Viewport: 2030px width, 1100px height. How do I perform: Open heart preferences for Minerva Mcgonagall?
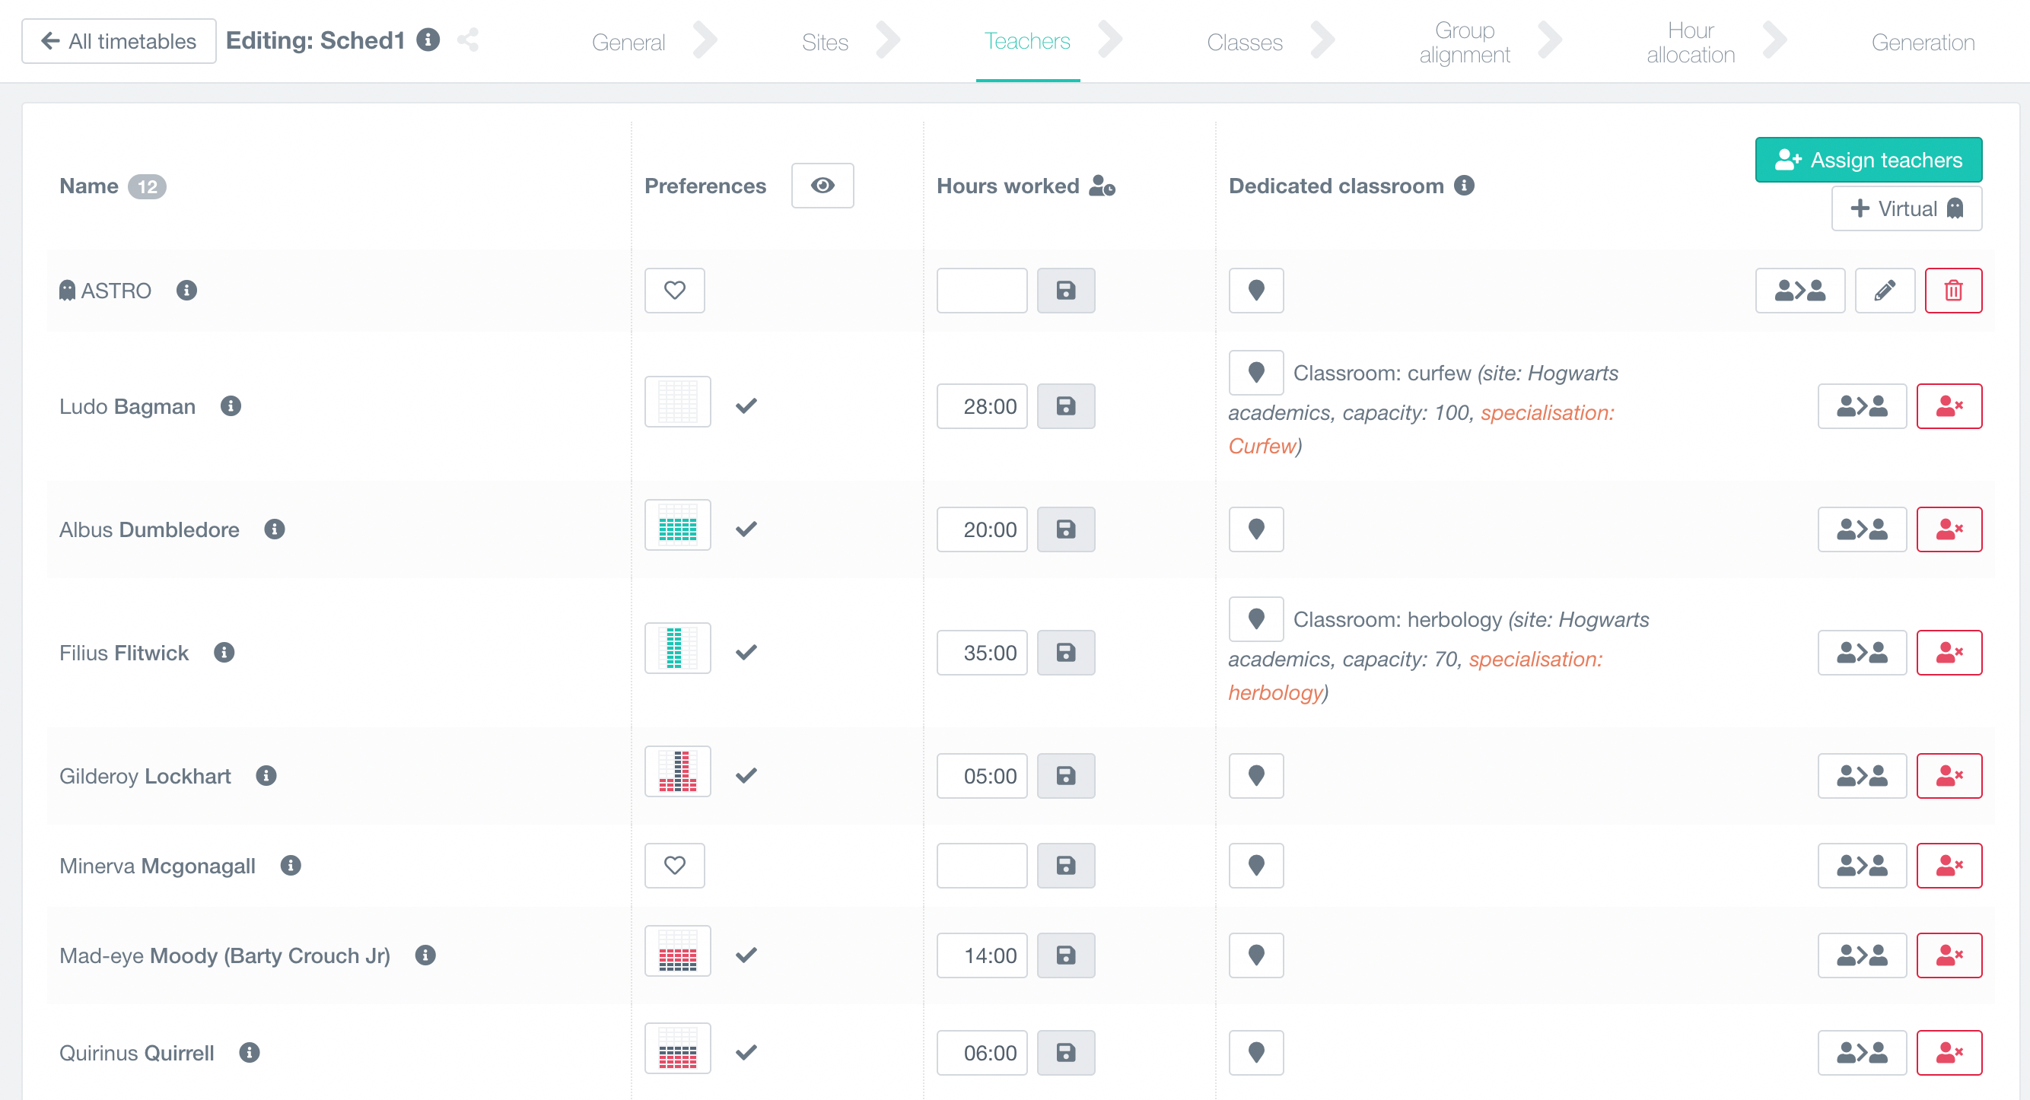[x=675, y=865]
